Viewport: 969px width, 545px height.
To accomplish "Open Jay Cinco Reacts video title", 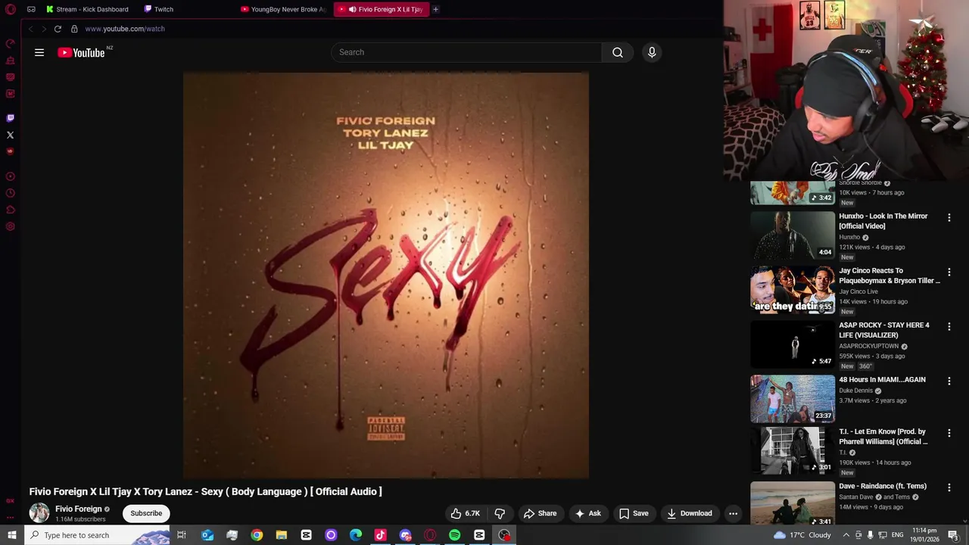I will click(890, 276).
